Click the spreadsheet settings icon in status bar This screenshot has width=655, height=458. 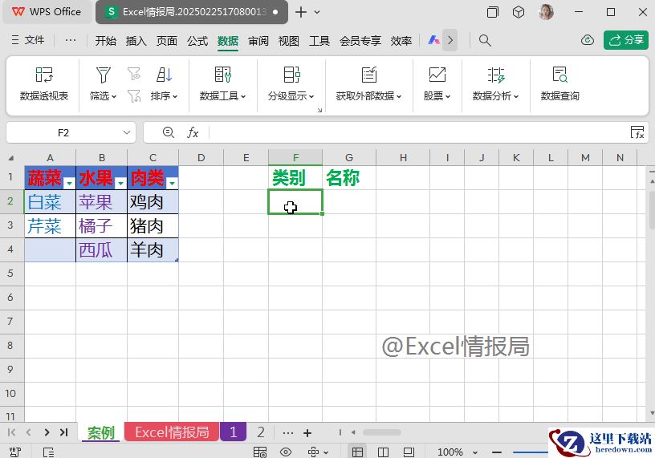(x=260, y=452)
